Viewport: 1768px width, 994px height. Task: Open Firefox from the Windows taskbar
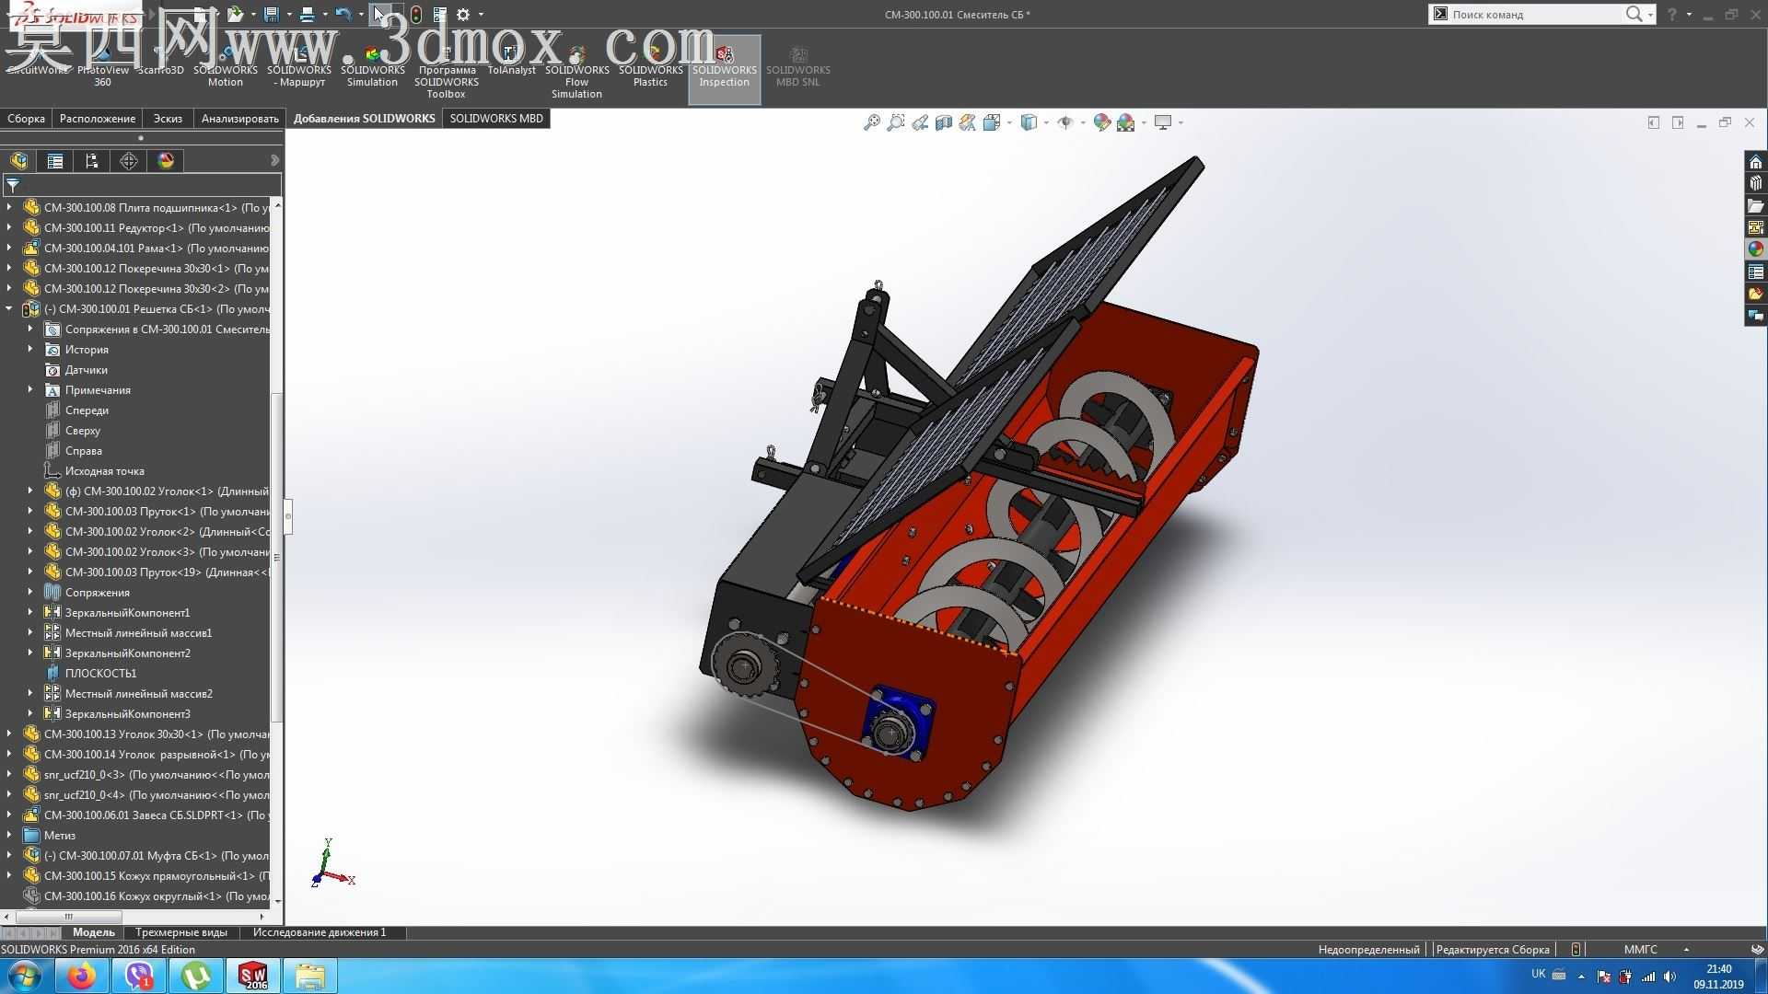point(82,976)
